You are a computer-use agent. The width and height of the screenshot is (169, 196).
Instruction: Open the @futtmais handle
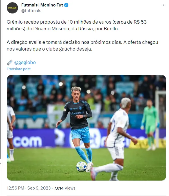pyautogui.click(x=31, y=11)
